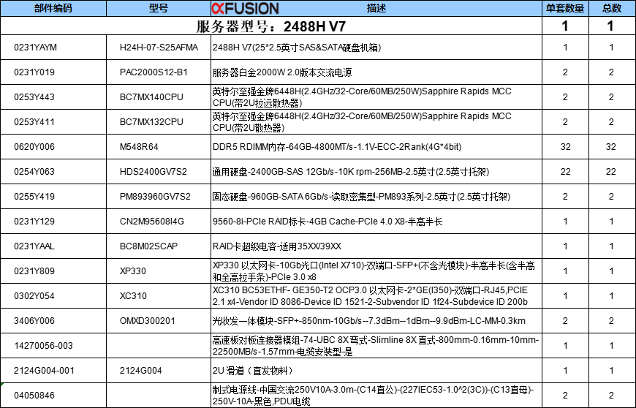Select part code 04050846
This screenshot has width=636, height=408.
click(34, 395)
